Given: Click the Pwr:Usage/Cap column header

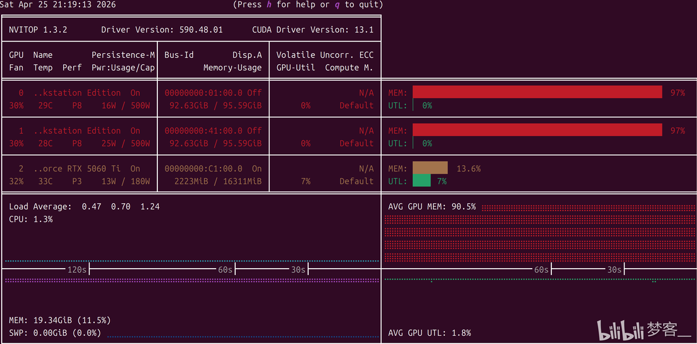Looking at the screenshot, I should click(123, 68).
